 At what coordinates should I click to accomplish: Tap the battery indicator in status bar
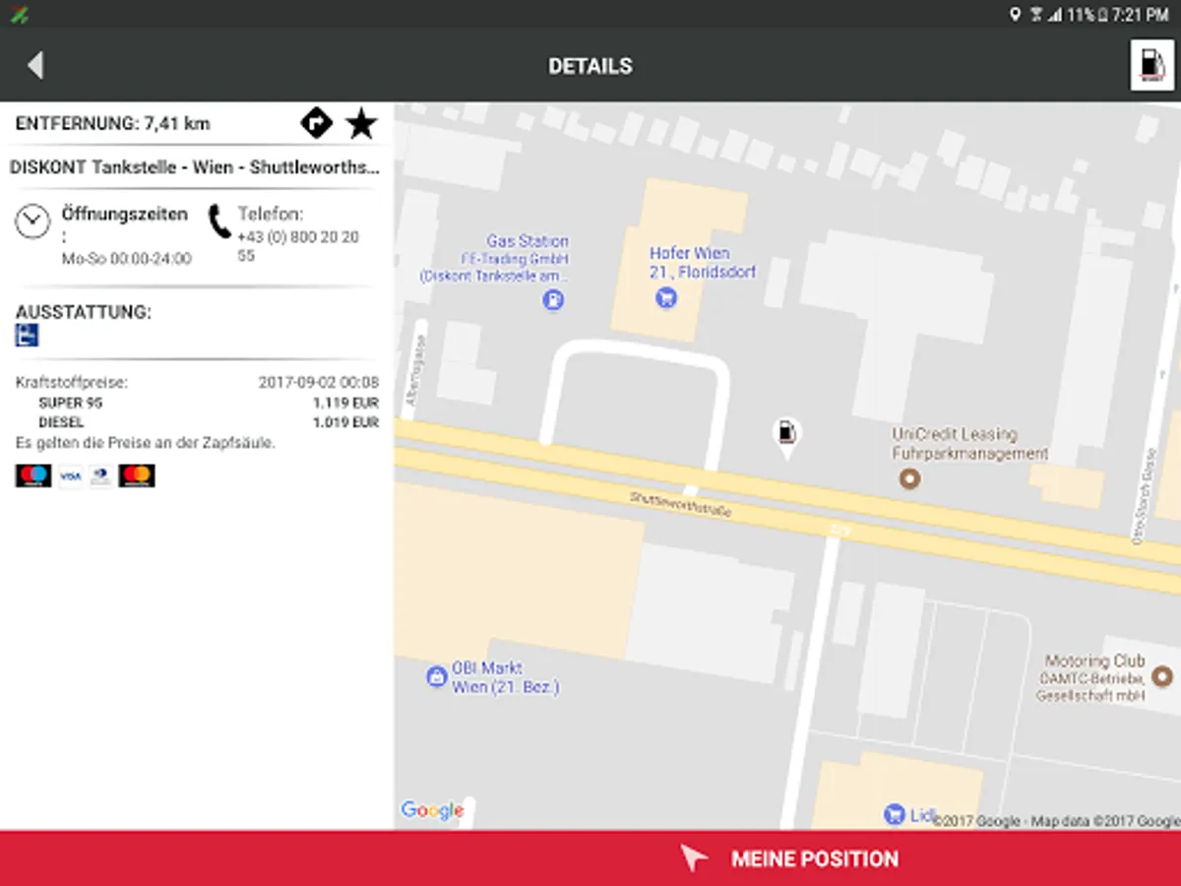point(1104,14)
